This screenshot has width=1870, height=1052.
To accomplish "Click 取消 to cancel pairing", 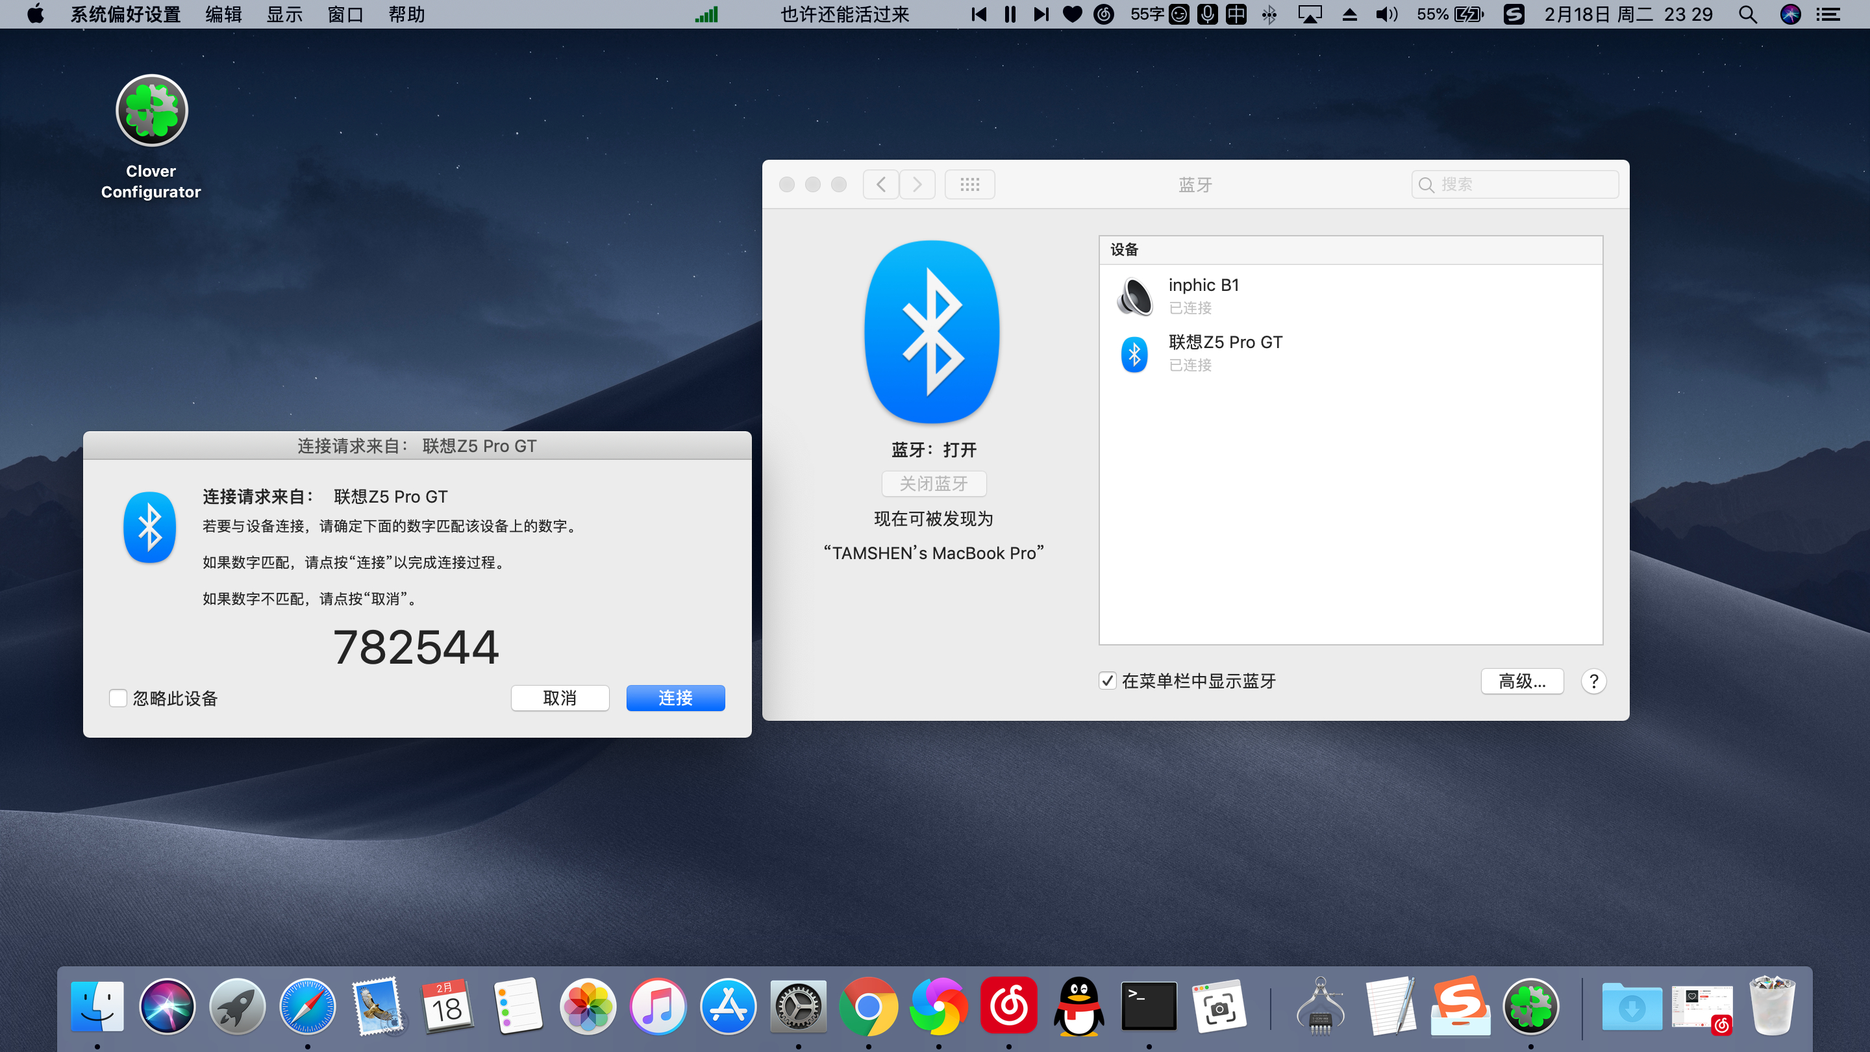I will 560,697.
